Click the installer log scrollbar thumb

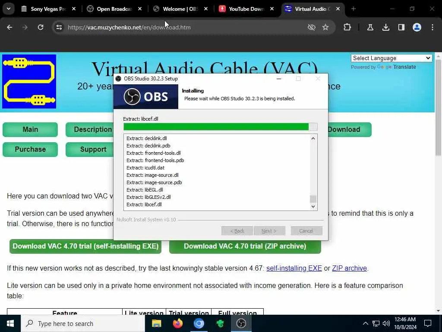pos(313,199)
